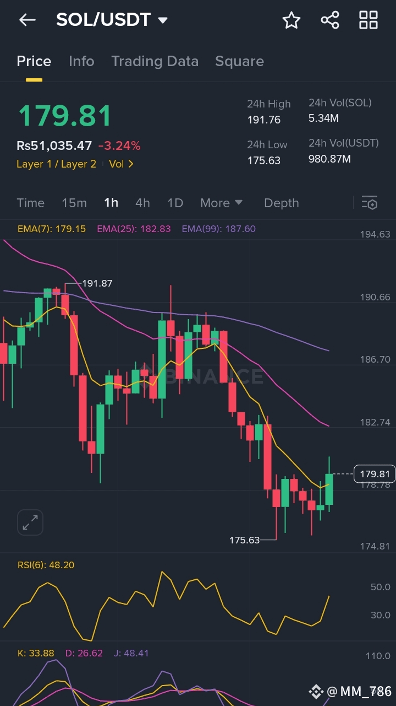The height and width of the screenshot is (706, 396).
Task: Click the RSI(6): 48.20 indicator label
Action: pyautogui.click(x=46, y=565)
